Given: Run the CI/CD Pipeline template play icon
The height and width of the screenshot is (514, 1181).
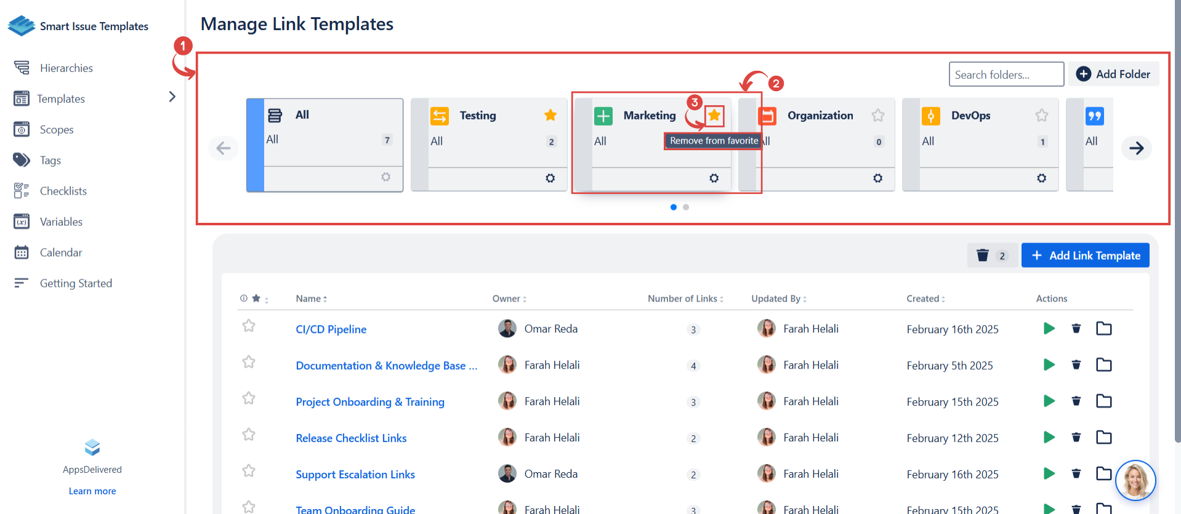Looking at the screenshot, I should [x=1049, y=329].
